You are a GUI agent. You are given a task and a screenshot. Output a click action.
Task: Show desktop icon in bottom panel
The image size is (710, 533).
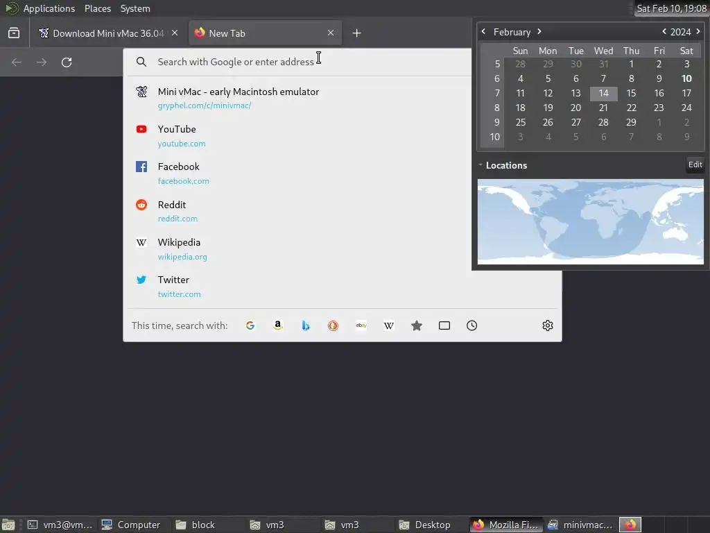coord(8,525)
